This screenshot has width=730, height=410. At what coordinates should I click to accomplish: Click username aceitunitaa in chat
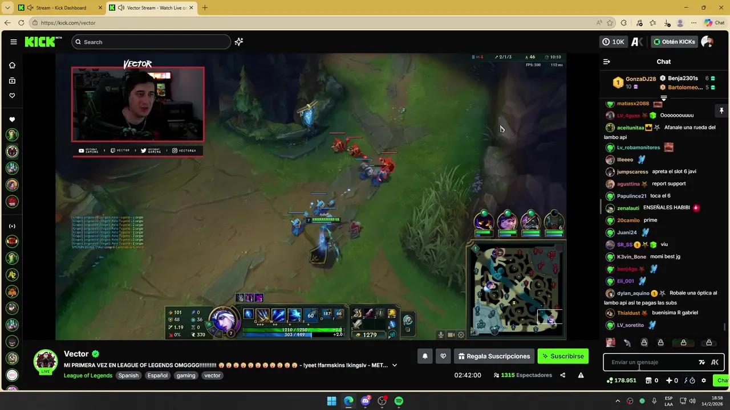tap(630, 128)
